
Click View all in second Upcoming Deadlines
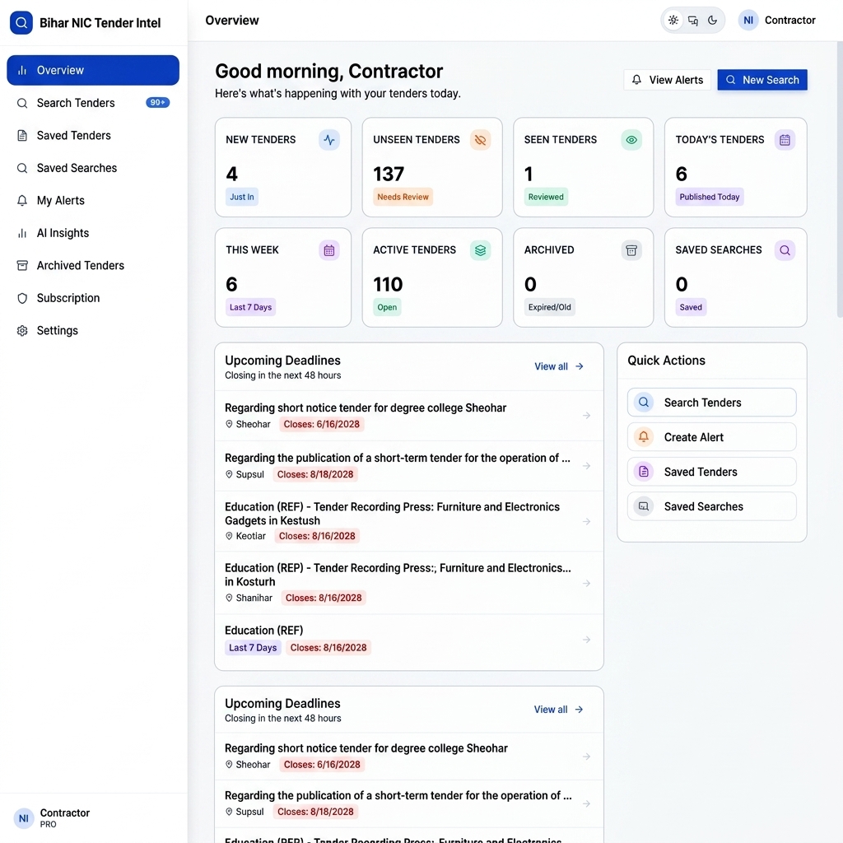[x=558, y=710]
